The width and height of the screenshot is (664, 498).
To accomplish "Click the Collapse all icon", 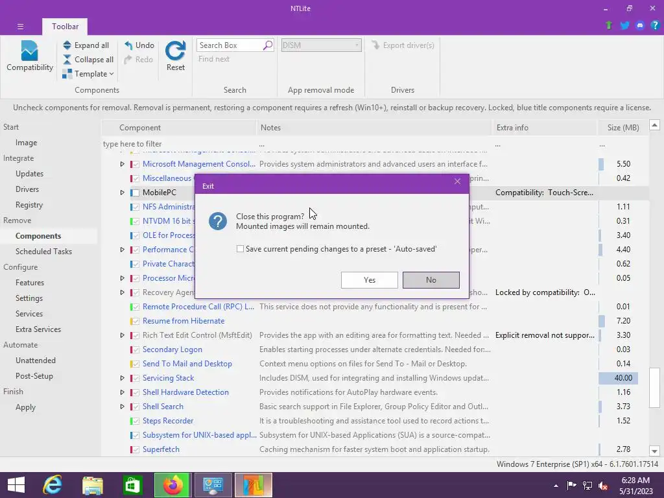I will pos(67,60).
